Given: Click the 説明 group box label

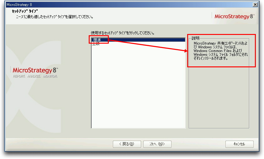Looking at the screenshot, I should tap(195, 38).
